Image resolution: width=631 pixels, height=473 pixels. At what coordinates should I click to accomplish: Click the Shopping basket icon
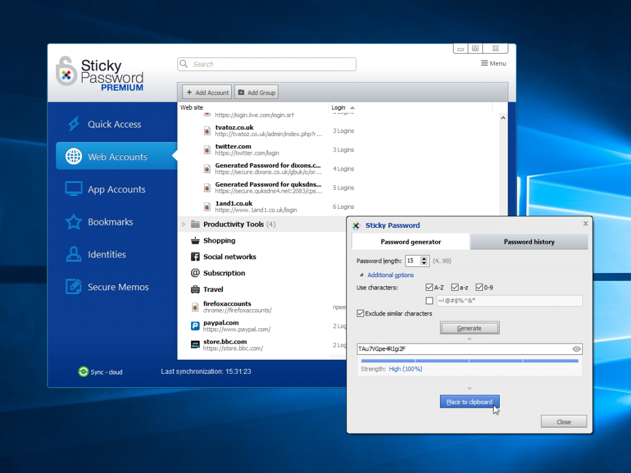pyautogui.click(x=195, y=241)
